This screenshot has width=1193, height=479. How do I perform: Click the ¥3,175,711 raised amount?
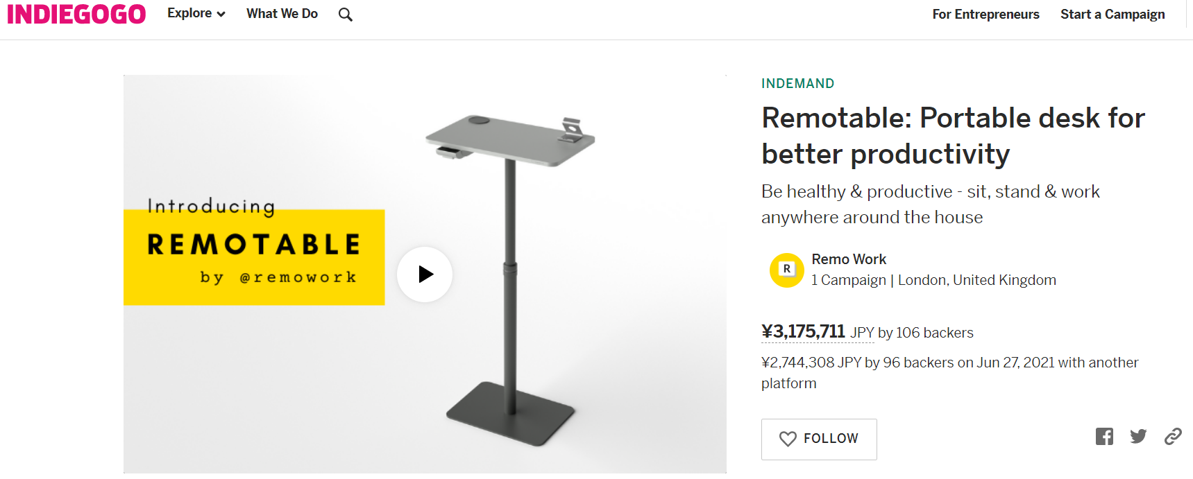803,332
